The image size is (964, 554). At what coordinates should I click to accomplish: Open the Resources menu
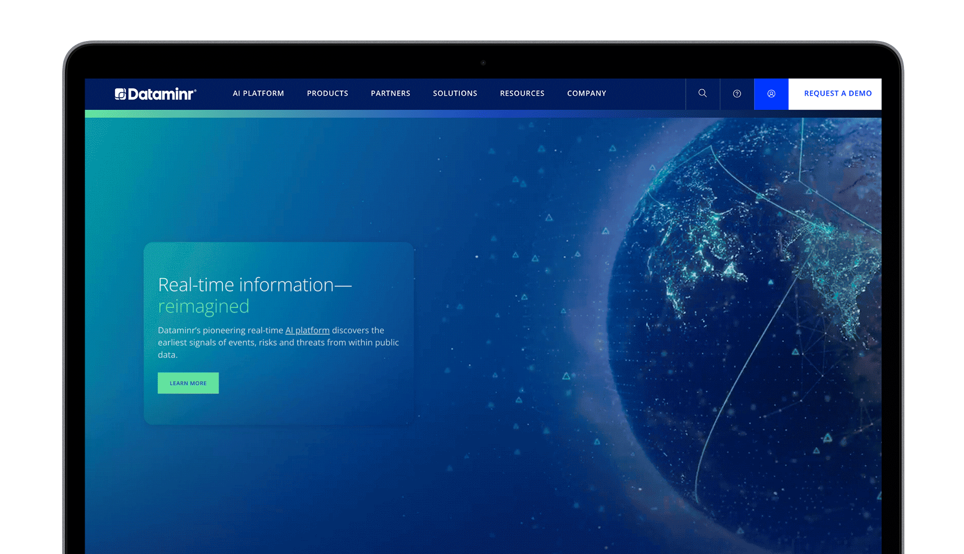pyautogui.click(x=522, y=93)
